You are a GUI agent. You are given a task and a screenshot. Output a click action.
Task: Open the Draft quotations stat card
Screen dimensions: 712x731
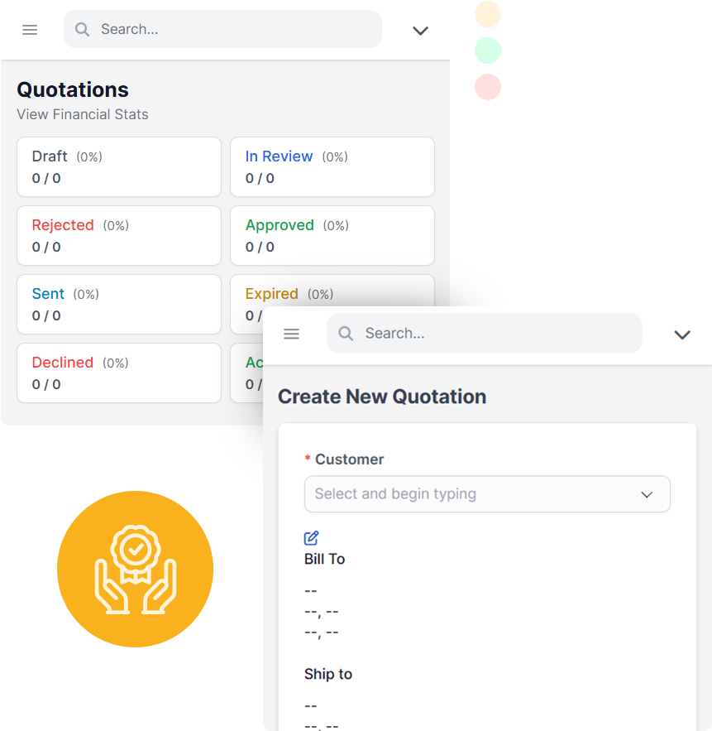119,167
